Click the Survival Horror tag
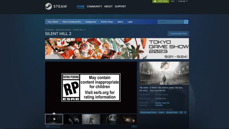This screenshot has height=129, width=229. [172, 112]
